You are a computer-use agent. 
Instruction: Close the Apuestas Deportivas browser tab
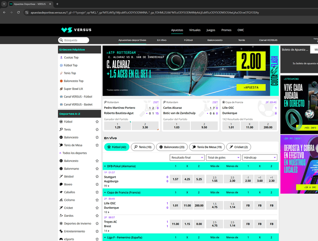(x=50, y=4)
